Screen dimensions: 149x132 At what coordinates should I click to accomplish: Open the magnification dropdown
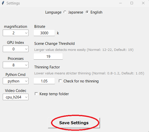click(15, 33)
